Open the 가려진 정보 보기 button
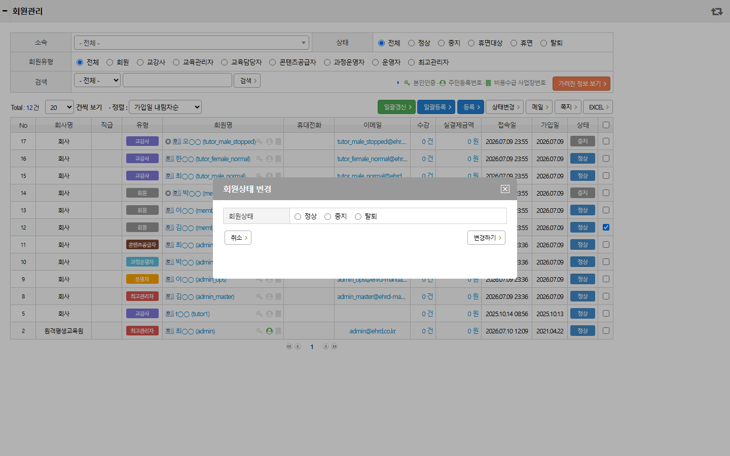This screenshot has width=730, height=456. coord(581,84)
